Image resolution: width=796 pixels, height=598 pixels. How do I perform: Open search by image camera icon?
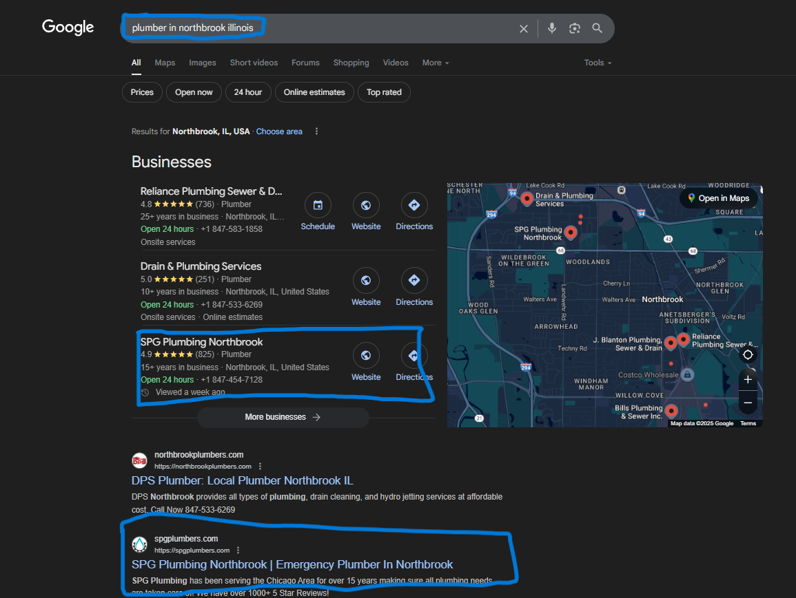click(574, 28)
